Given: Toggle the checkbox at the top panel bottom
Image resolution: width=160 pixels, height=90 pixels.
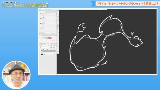Looking at the screenshot, I should tap(40, 33).
